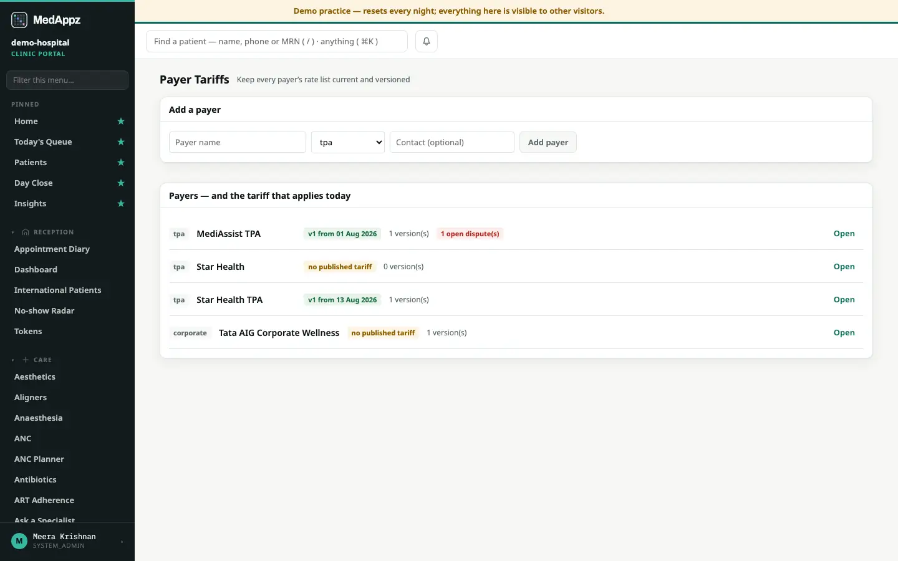
Task: Open the Star Health TPA payer
Action: click(x=844, y=300)
